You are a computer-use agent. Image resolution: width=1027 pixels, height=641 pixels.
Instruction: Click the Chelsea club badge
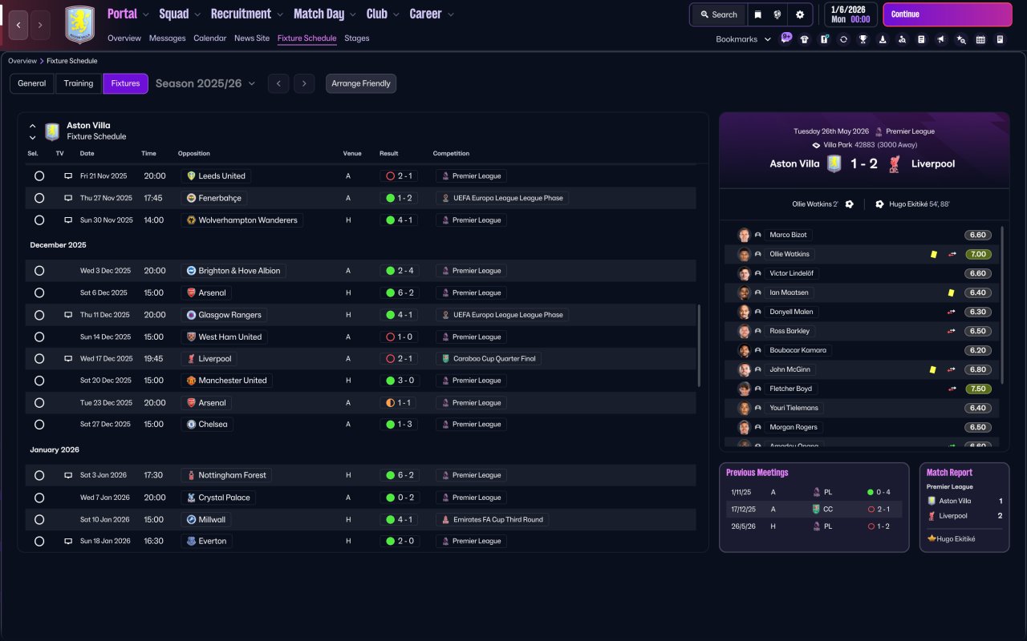point(191,424)
